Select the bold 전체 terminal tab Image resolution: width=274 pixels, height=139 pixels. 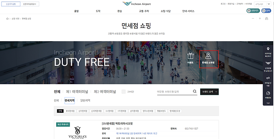(x=57, y=92)
